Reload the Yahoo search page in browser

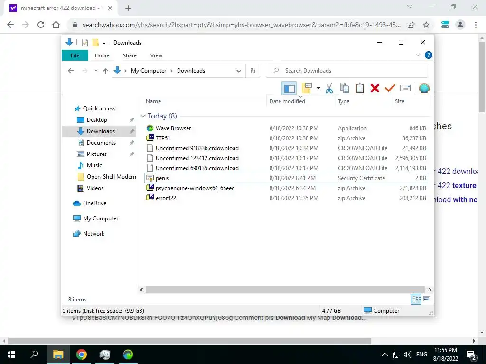click(41, 25)
